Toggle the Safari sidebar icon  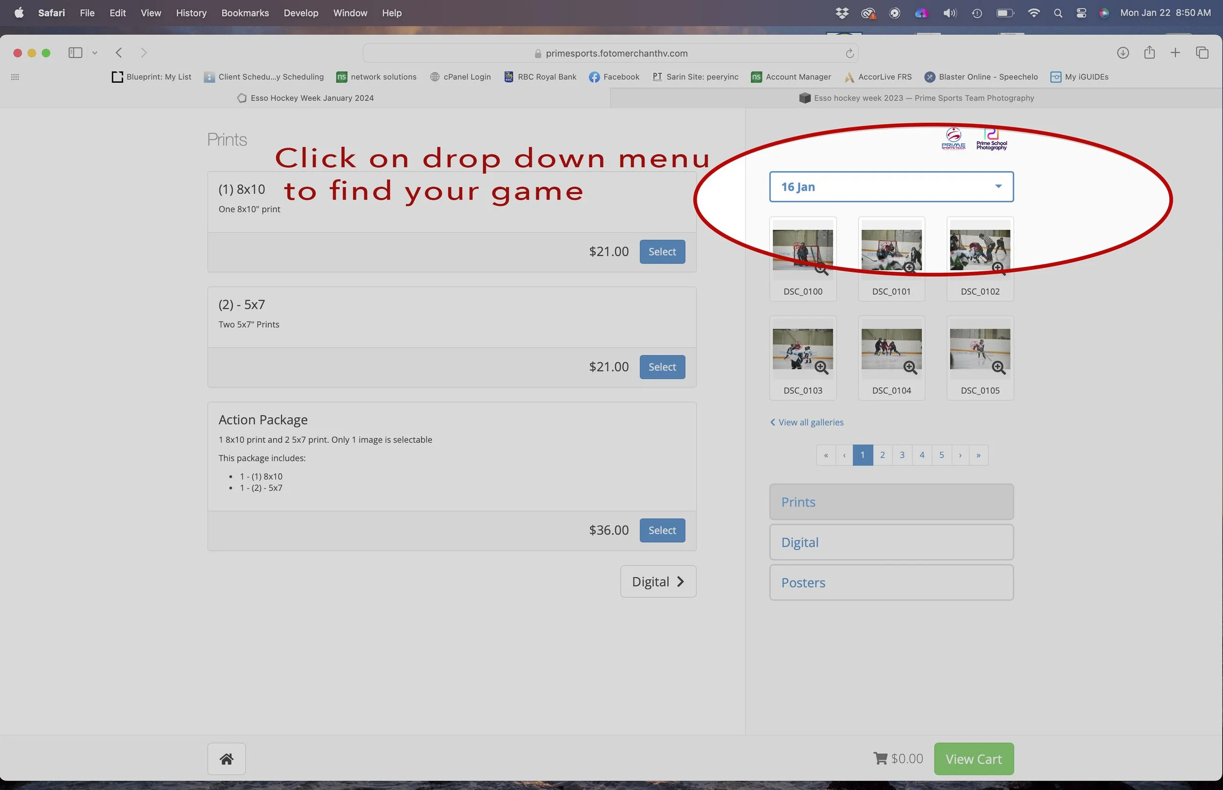tap(75, 53)
